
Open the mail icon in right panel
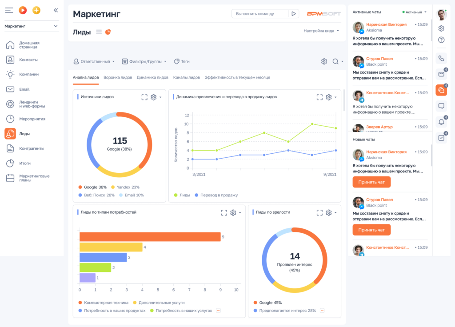point(441,74)
